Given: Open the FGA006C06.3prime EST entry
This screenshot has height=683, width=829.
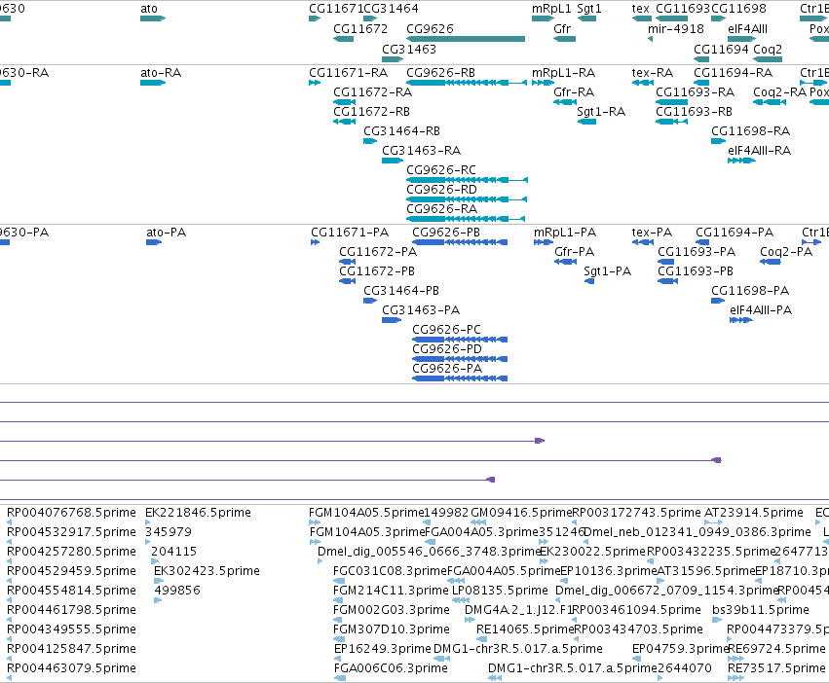Looking at the screenshot, I should coord(391,668).
